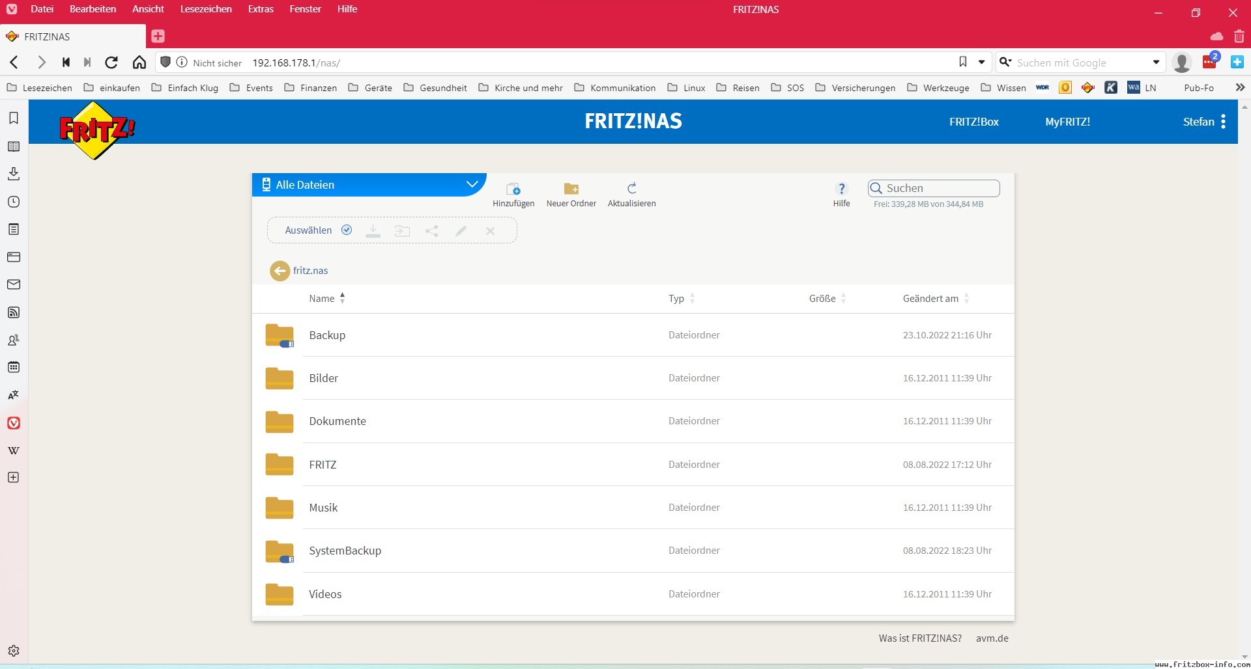Open the avm.de link
Screen dimensions: 1251x669
click(x=992, y=638)
